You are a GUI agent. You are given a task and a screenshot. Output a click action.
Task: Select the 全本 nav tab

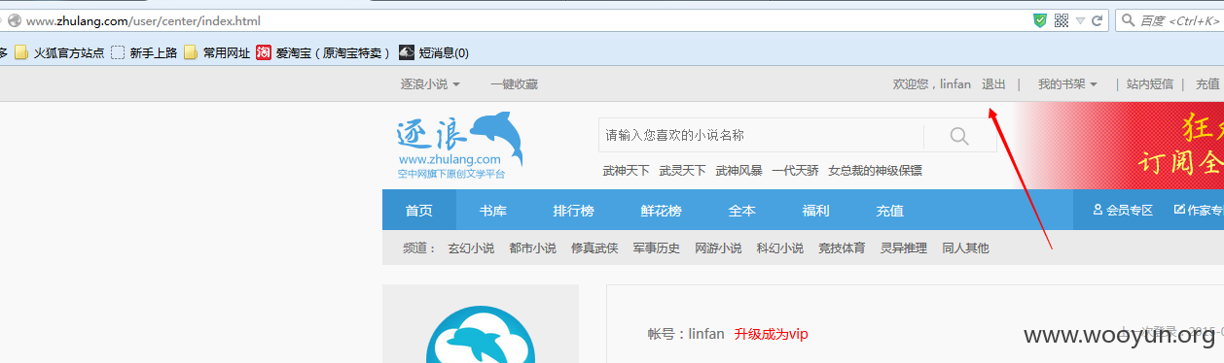point(741,211)
